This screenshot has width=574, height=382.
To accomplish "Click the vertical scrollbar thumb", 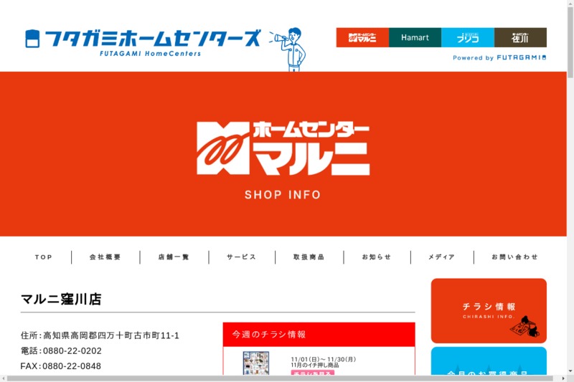I will (x=570, y=42).
